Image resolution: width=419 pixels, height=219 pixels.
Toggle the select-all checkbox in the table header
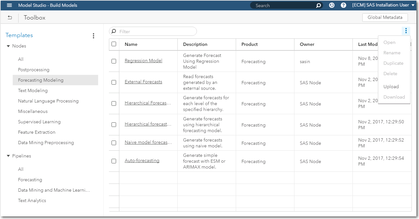pos(114,44)
